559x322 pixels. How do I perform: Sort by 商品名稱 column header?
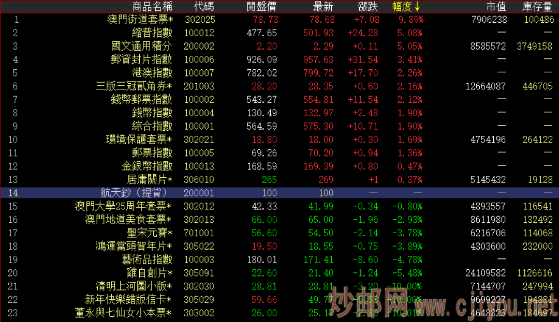(152, 7)
